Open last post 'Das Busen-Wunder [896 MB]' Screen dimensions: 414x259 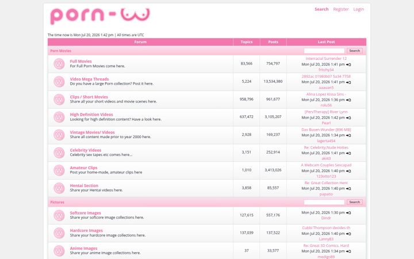pos(326,129)
